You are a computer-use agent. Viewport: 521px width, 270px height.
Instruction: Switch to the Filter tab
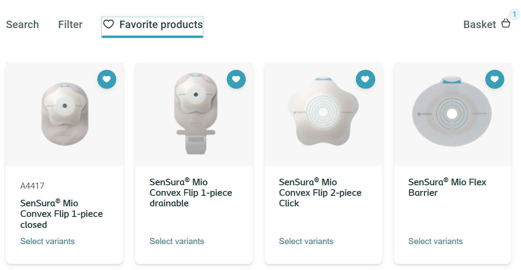point(70,25)
